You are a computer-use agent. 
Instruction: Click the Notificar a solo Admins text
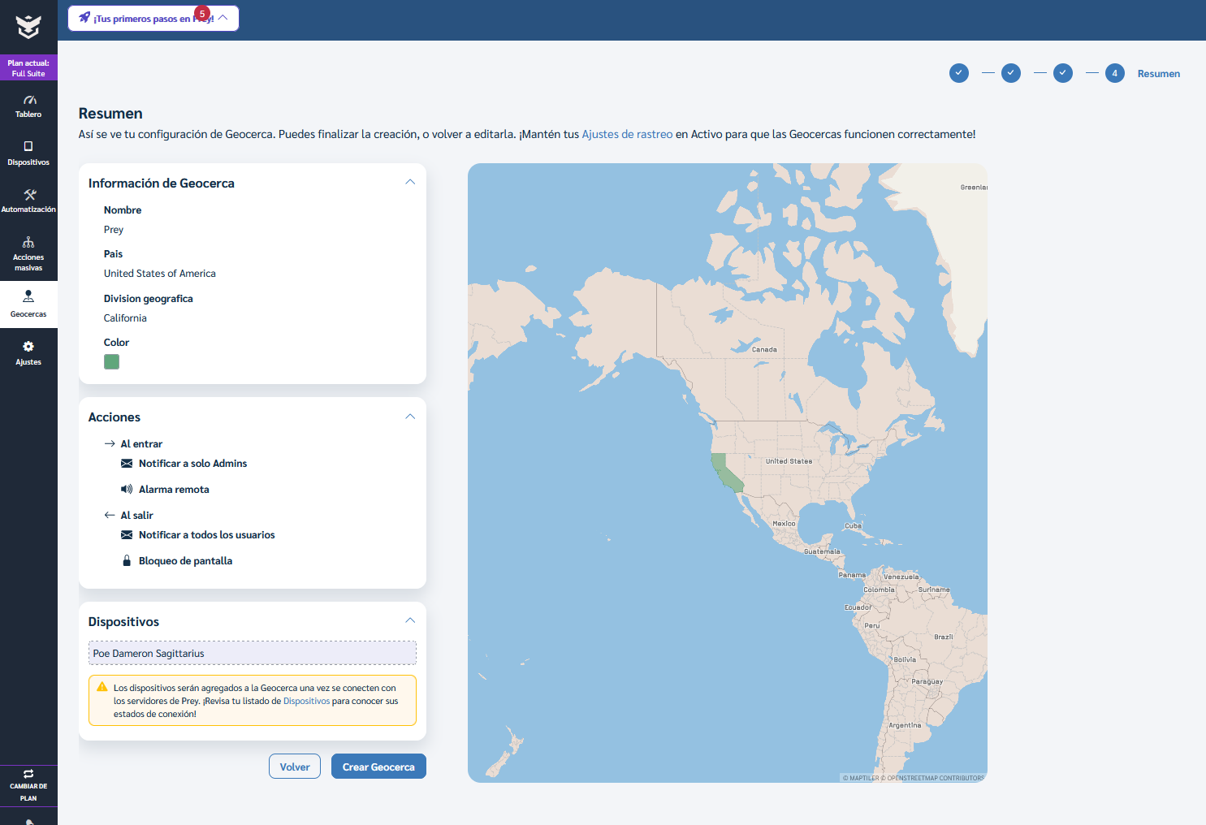(x=192, y=464)
